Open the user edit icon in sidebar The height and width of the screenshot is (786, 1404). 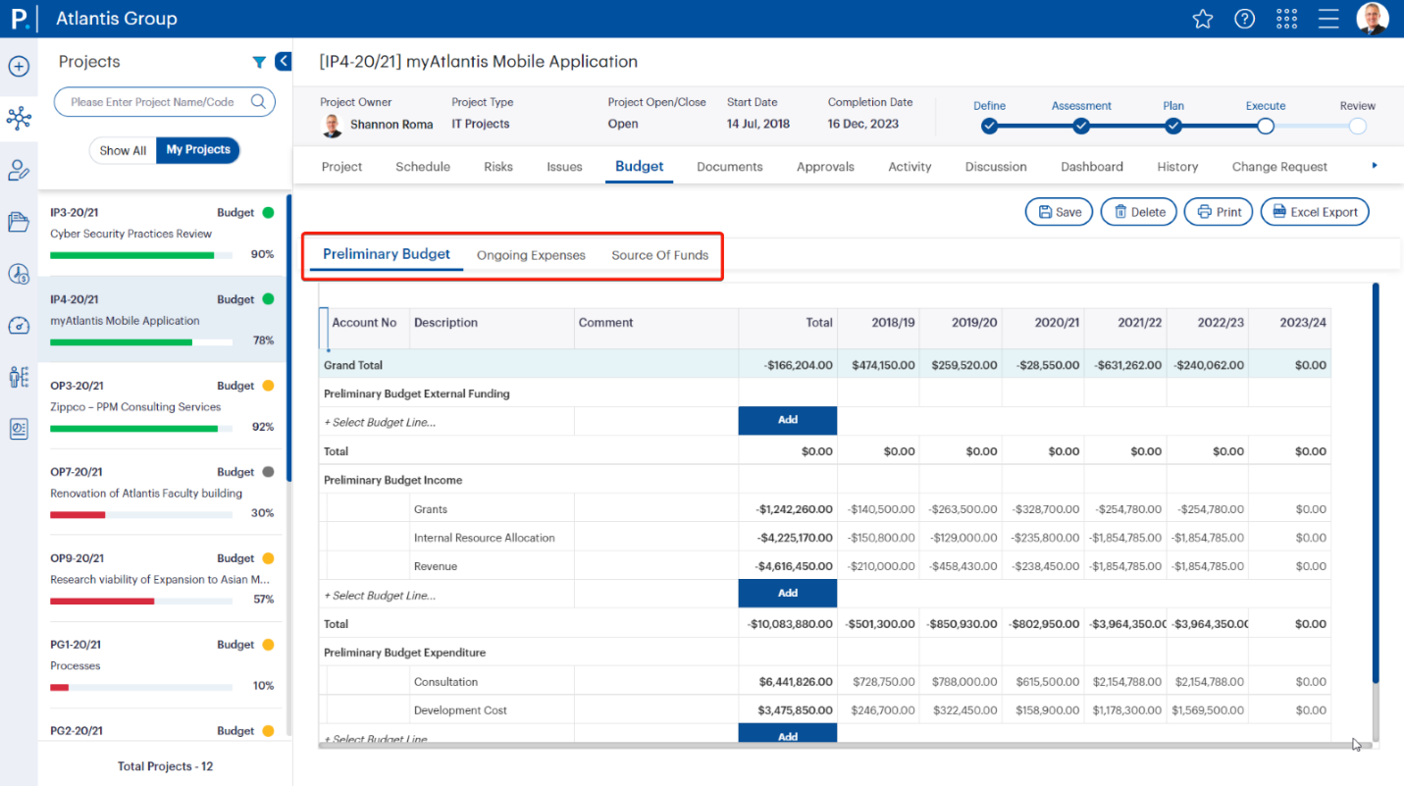tap(19, 171)
